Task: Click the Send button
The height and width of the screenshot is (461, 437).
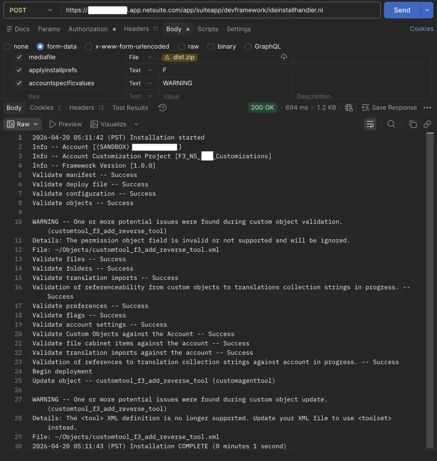Action: (402, 10)
